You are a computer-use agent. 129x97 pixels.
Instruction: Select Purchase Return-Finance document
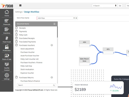(30, 81)
